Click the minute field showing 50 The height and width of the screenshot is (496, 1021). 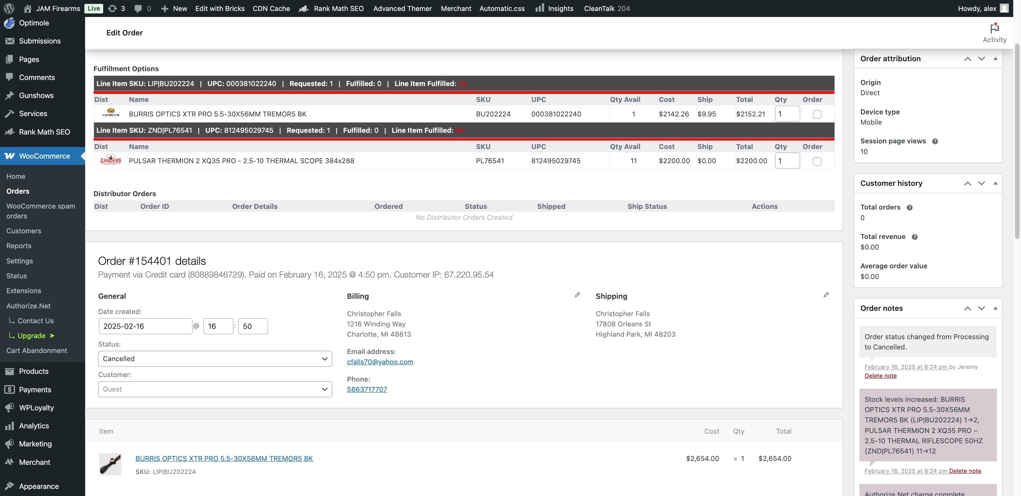[253, 326]
